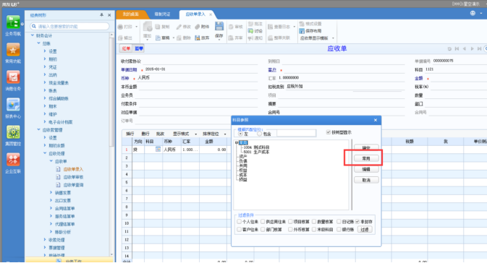Click the user smiley icon in title bar
Image resolution: width=487 pixels, height=263 pixels.
pyautogui.click(x=473, y=13)
